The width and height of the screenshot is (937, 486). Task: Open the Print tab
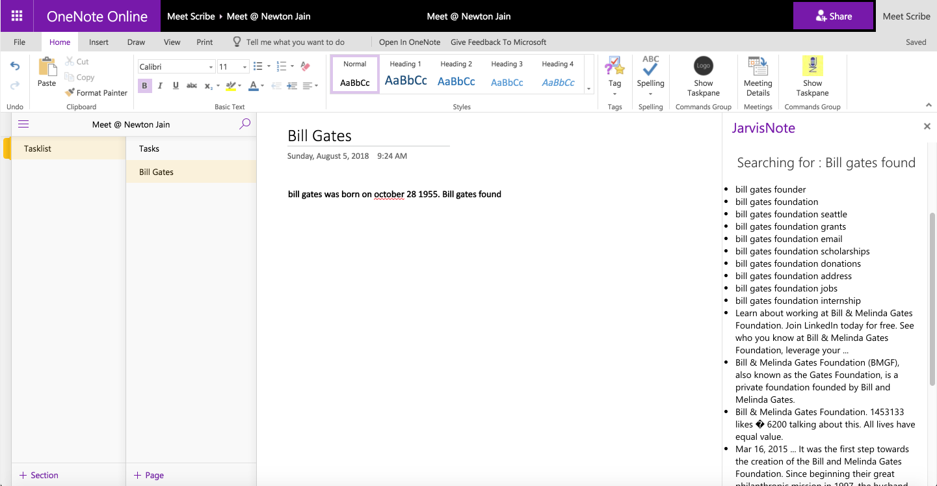click(x=205, y=42)
